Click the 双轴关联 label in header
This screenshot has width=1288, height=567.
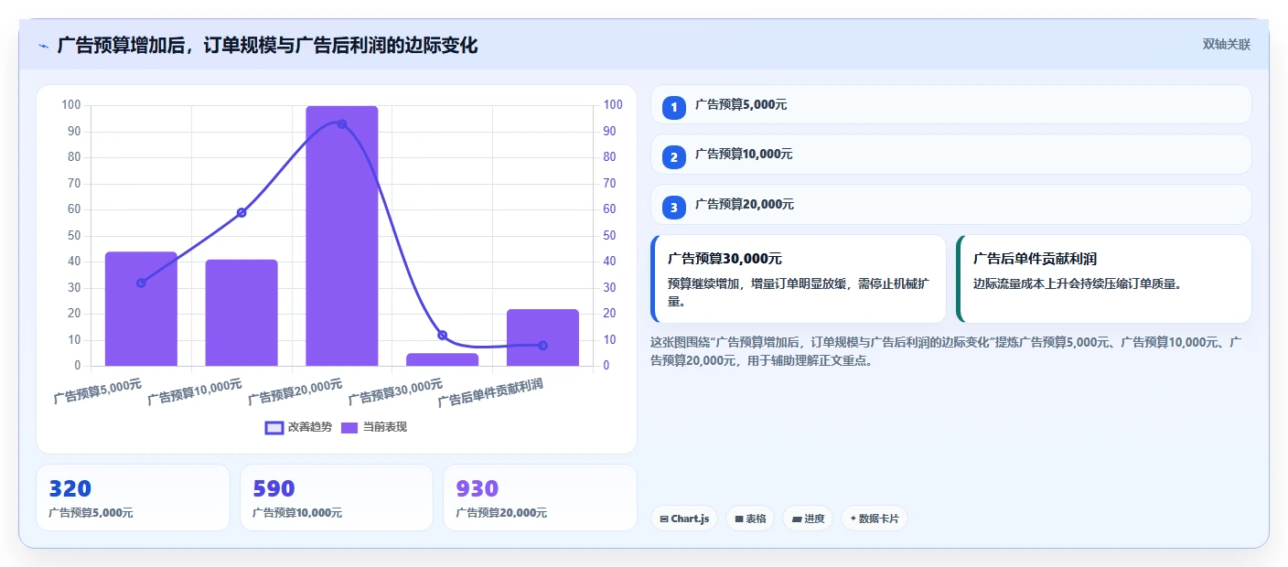(x=1226, y=44)
